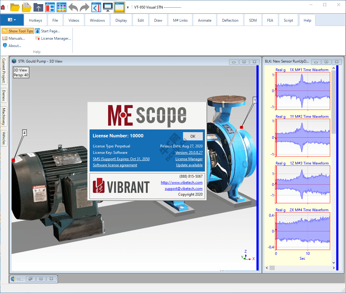The width and height of the screenshot is (346, 293).
Task: Open the Software license agreement link
Action: [115, 165]
